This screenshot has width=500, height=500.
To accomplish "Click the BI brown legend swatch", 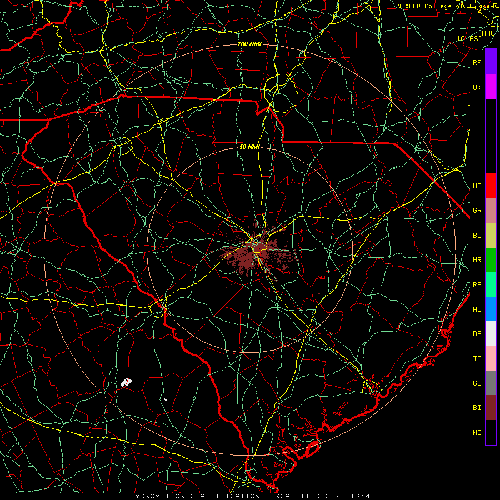I will click(x=491, y=408).
